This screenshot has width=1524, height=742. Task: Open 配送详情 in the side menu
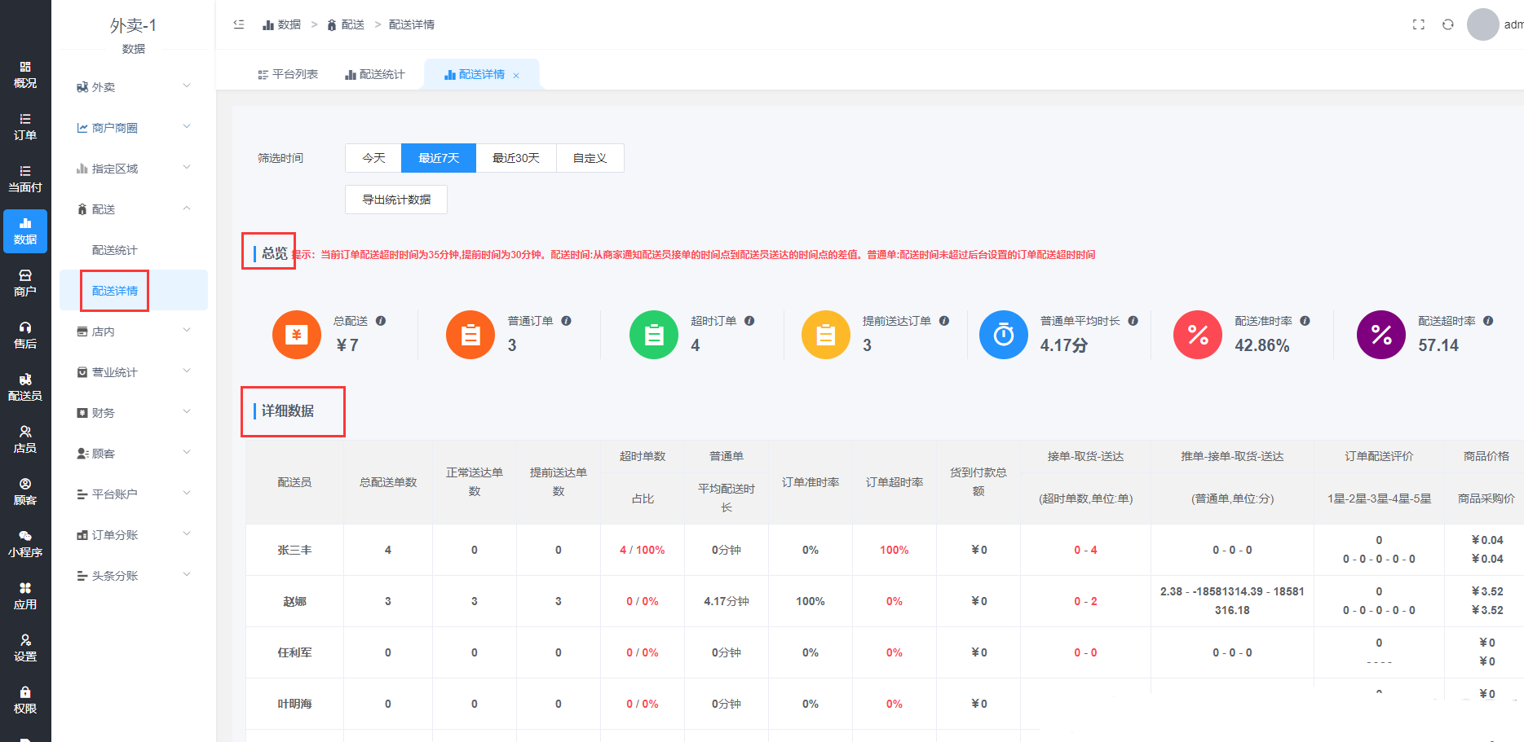(x=134, y=291)
